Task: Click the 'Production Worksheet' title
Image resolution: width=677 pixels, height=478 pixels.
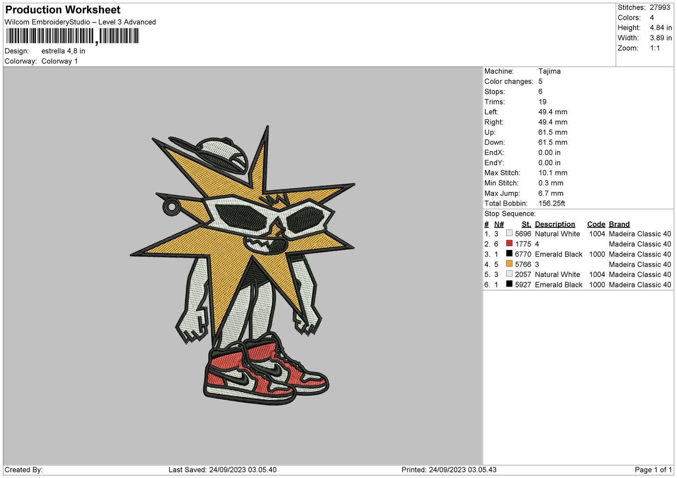Action: pos(63,10)
